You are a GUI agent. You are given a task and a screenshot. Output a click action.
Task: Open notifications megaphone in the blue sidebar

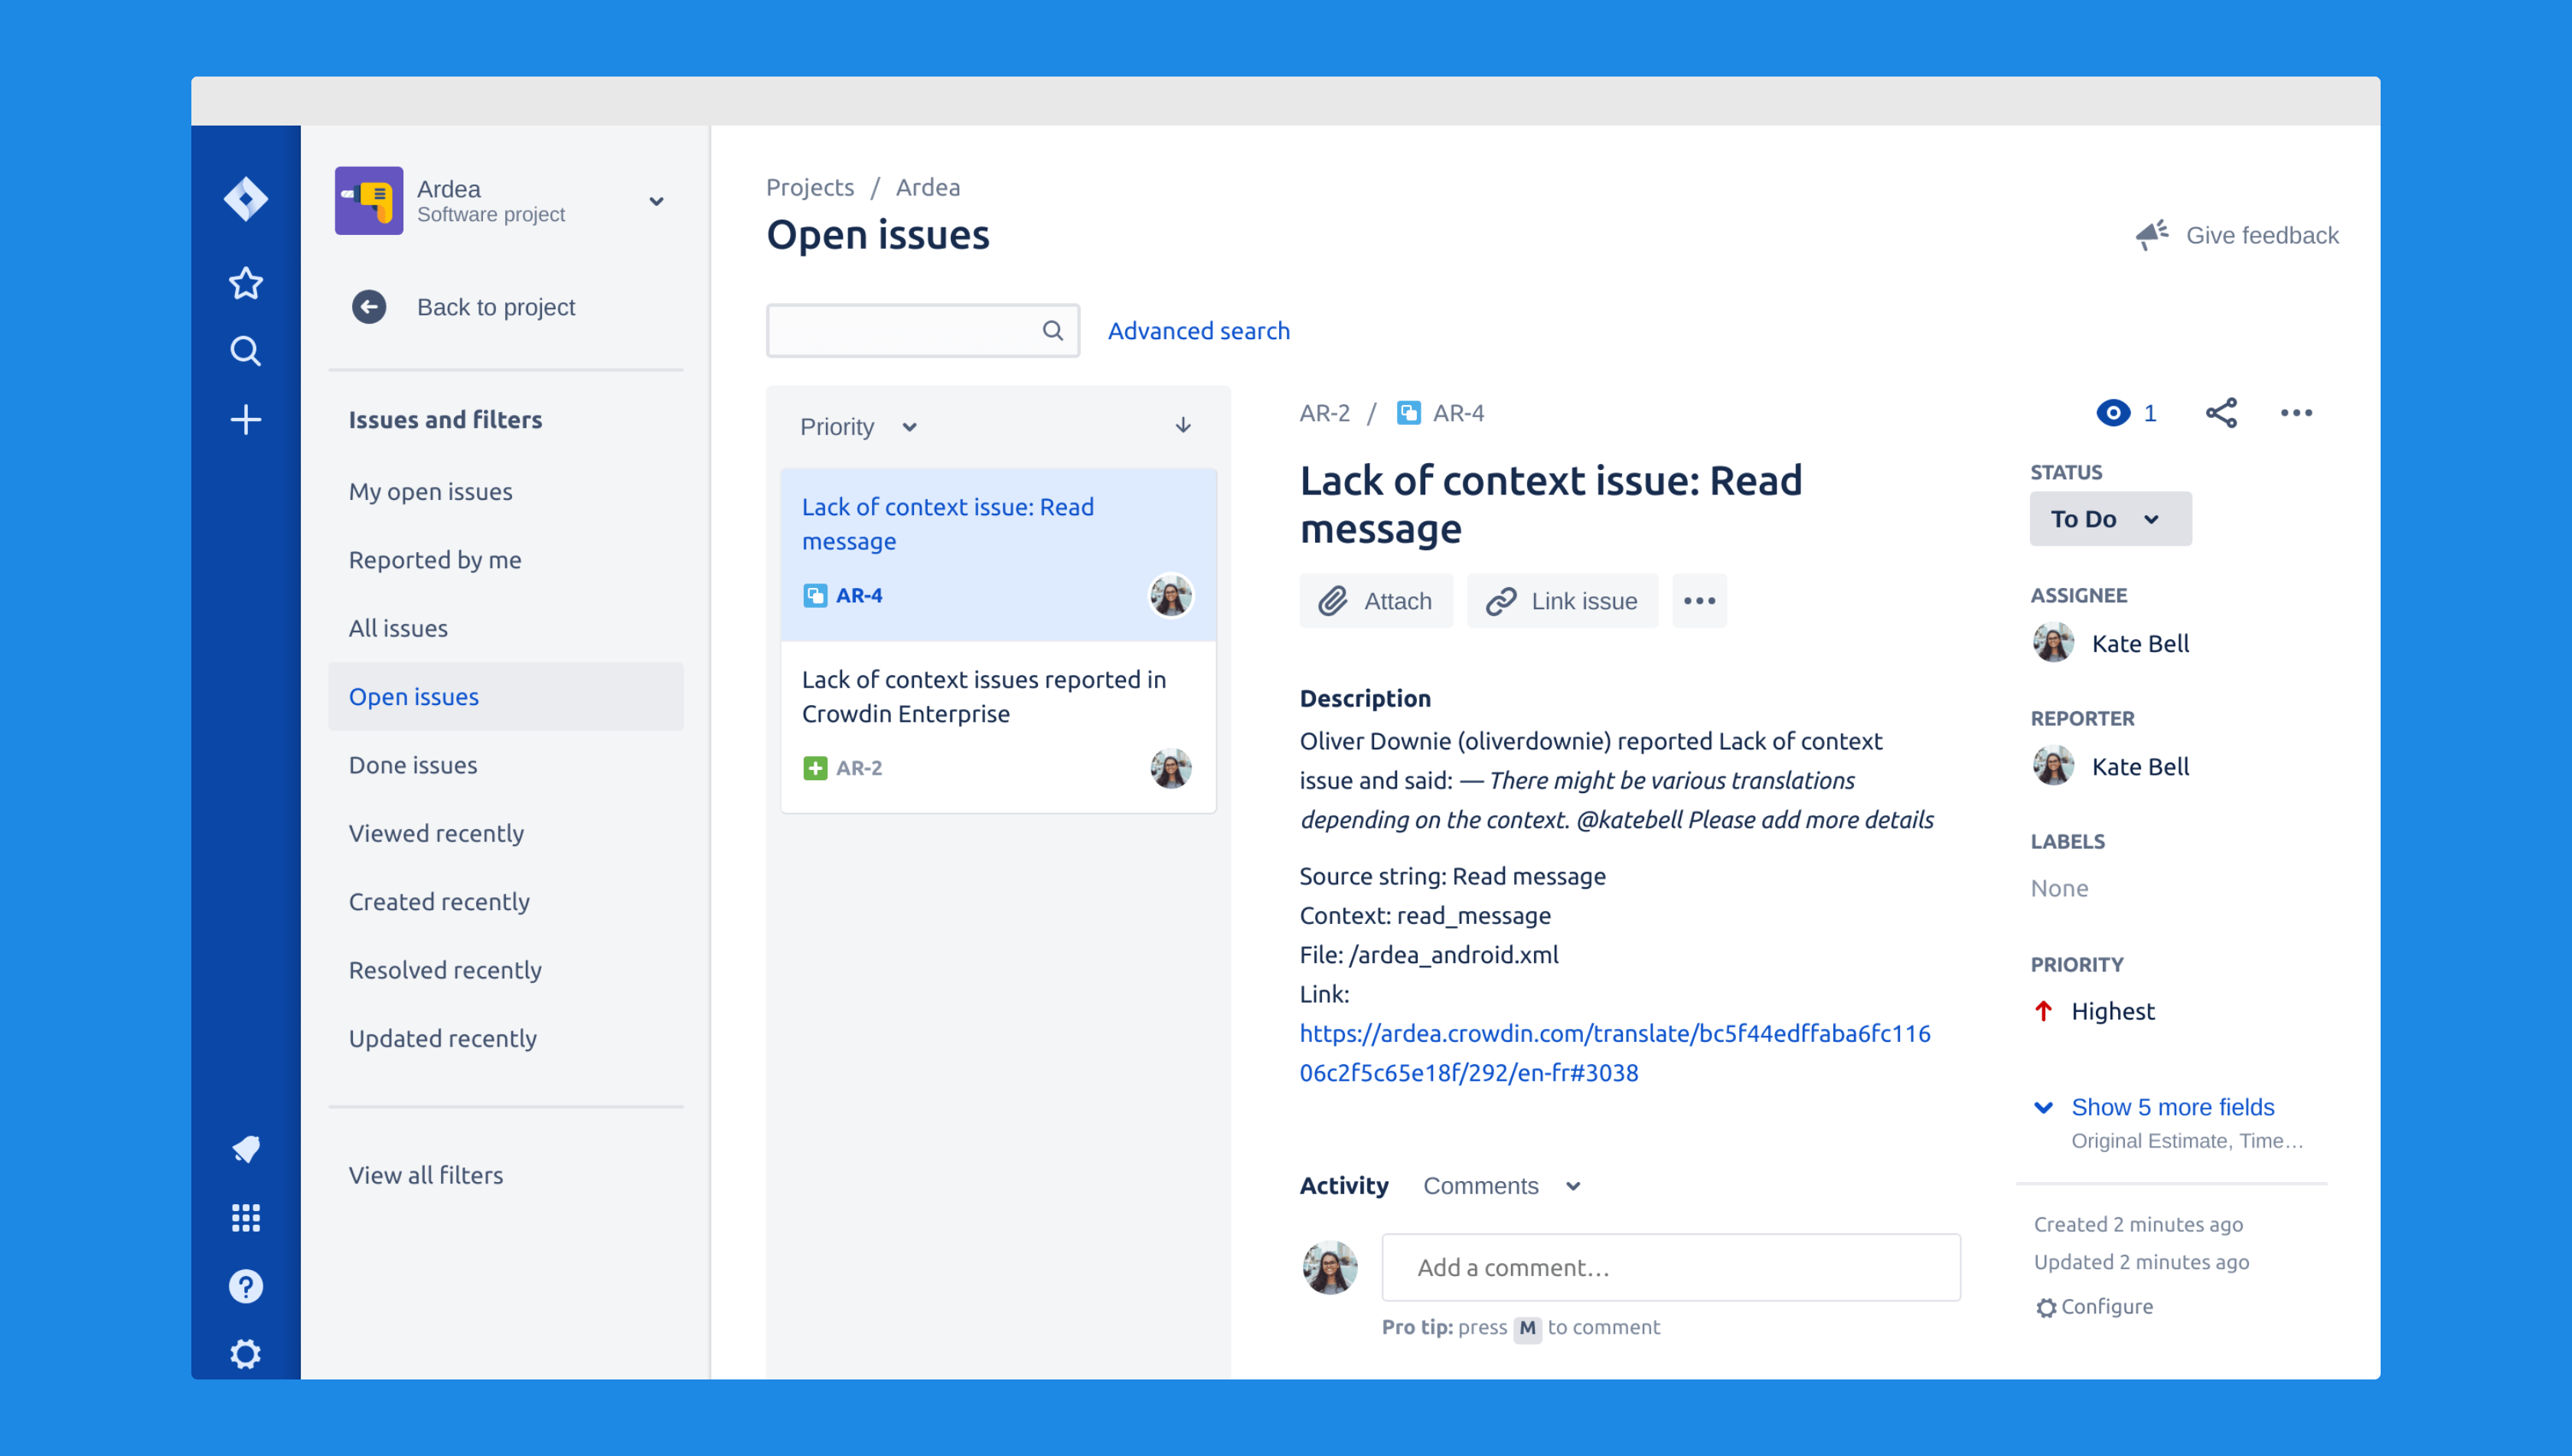[246, 1149]
